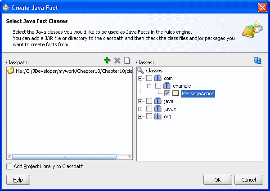The width and height of the screenshot is (270, 191).
Task: Select the file:/C:/JDeveloper classpath entry
Action: [x=70, y=71]
